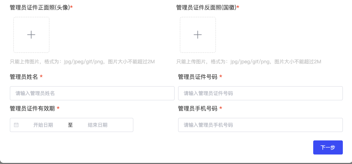The height and width of the screenshot is (164, 352).
Task: Focus the 管理员证件号码 input field
Action: click(x=260, y=93)
